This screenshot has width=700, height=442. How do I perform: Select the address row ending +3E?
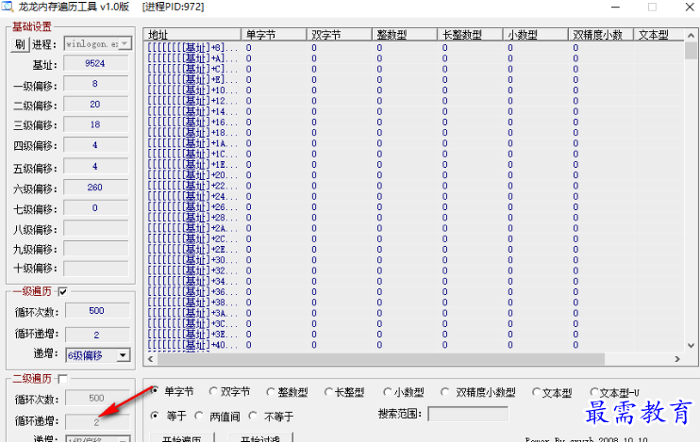coord(192,334)
